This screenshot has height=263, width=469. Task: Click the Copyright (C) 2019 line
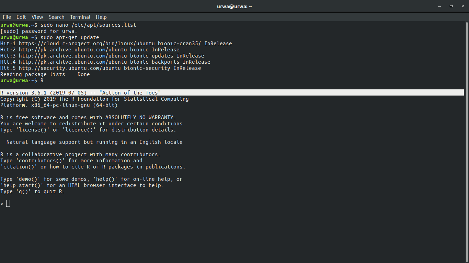click(94, 99)
